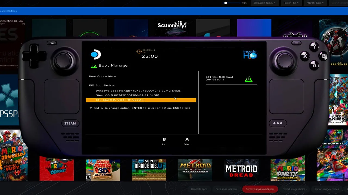Click the STEAM button on the Deck
This screenshot has height=195, width=348.
tap(70, 123)
